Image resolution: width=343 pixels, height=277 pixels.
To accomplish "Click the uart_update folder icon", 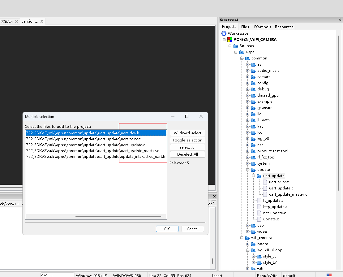I will click(x=259, y=176).
